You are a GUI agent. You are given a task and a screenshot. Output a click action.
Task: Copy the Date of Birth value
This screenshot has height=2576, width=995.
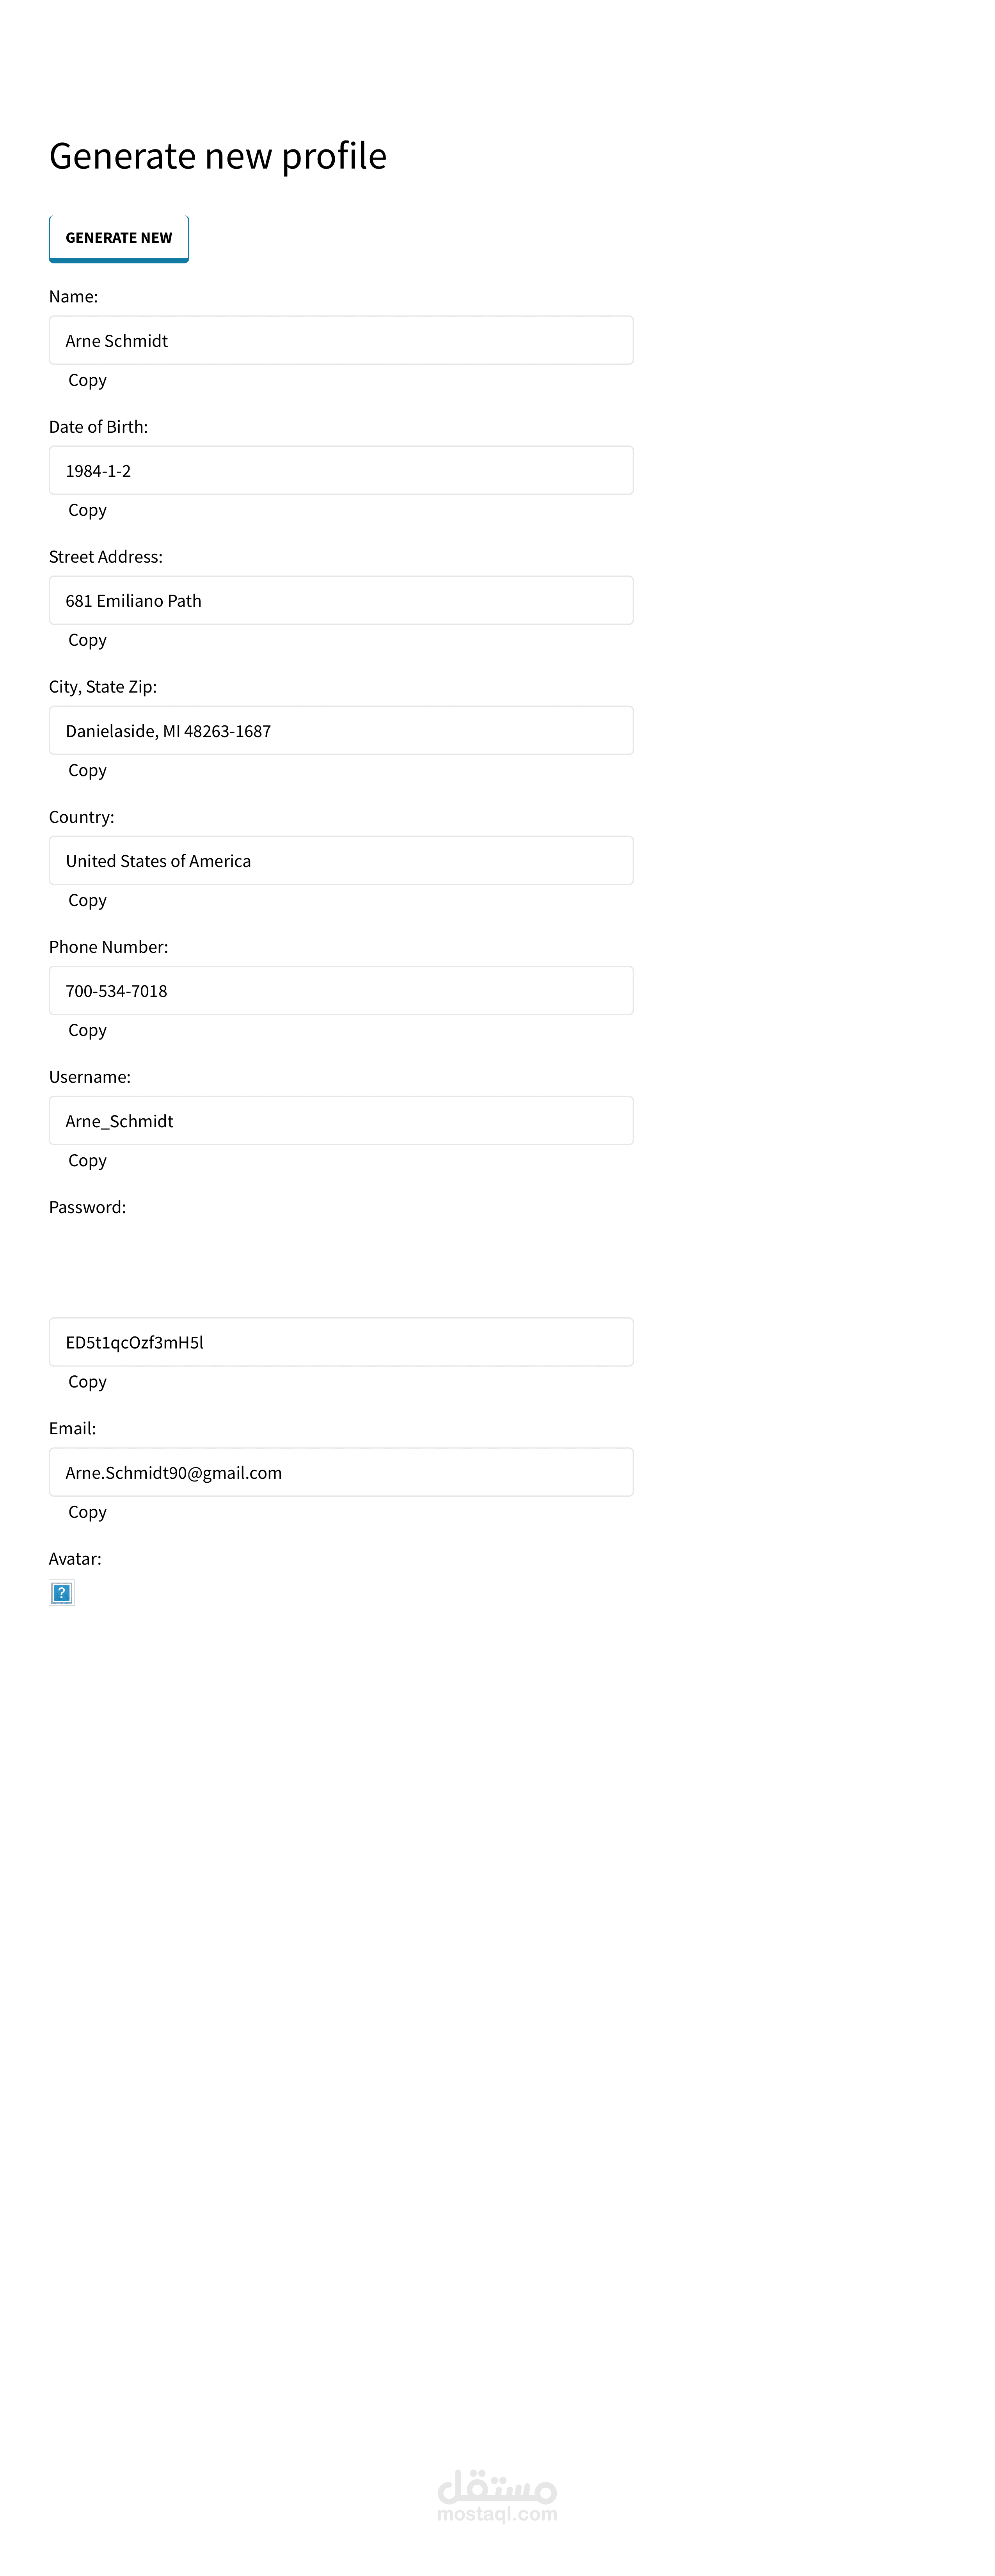pos(87,510)
